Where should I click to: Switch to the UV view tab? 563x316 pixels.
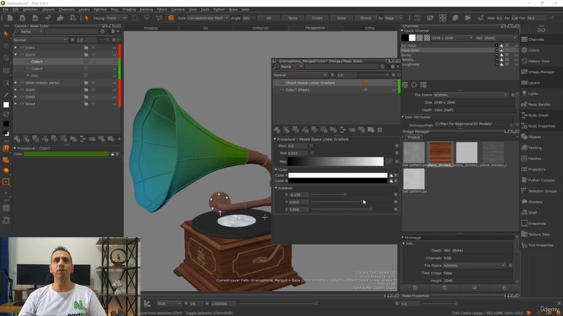(205, 28)
